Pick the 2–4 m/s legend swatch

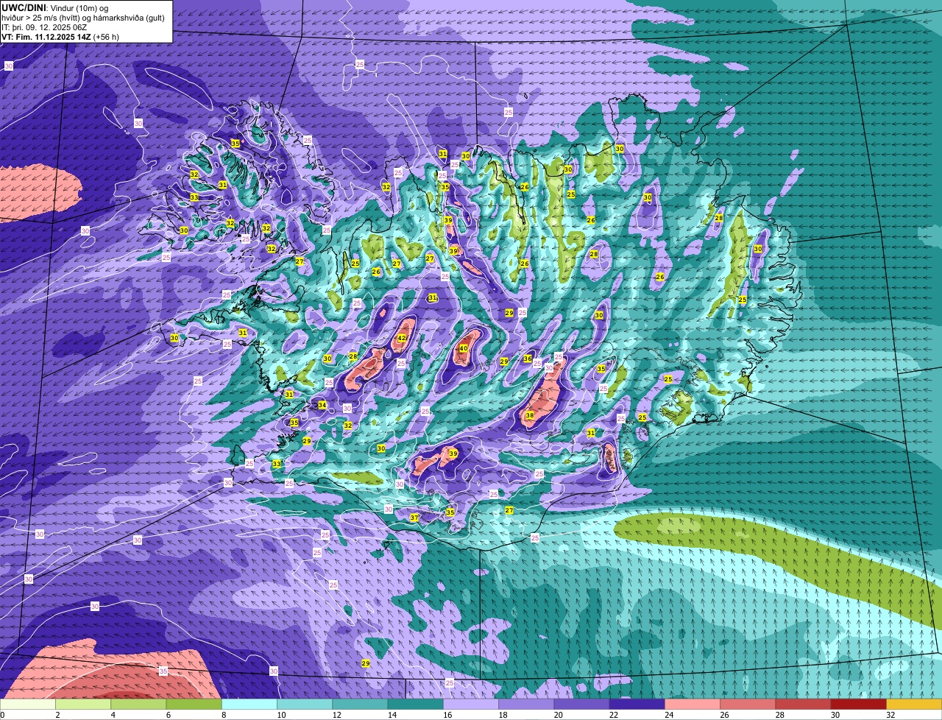pos(83,704)
